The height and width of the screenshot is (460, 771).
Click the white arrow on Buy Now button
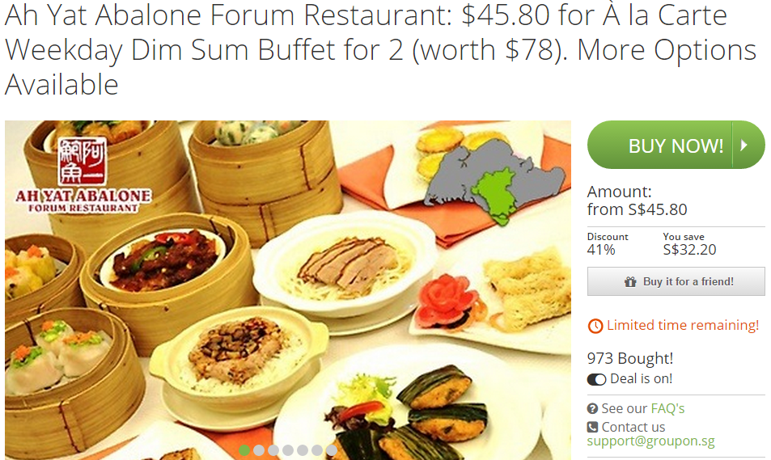click(x=744, y=145)
